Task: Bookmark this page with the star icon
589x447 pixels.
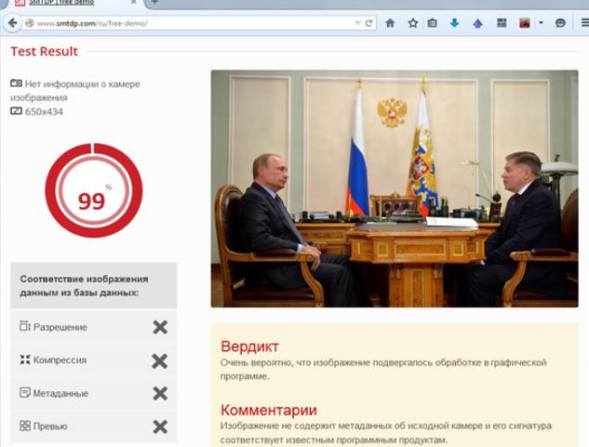Action: [413, 23]
